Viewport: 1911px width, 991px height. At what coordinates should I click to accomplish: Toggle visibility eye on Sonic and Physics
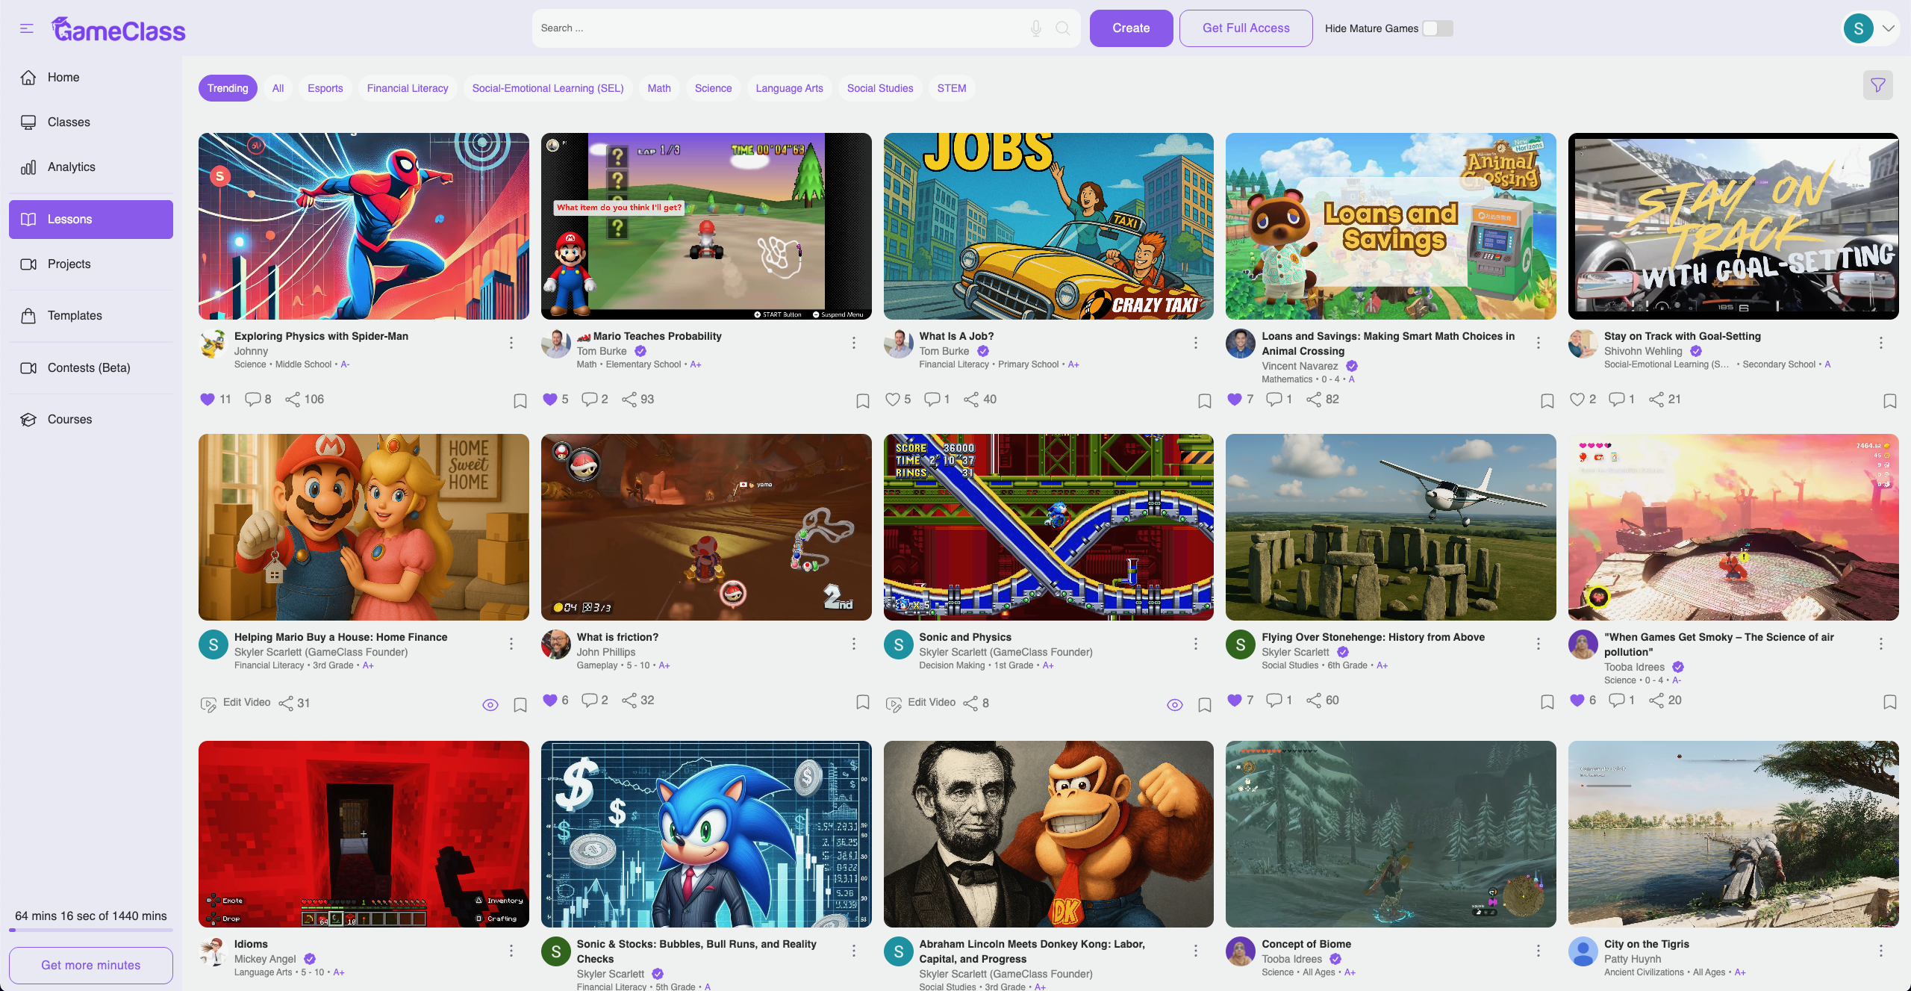[1174, 705]
